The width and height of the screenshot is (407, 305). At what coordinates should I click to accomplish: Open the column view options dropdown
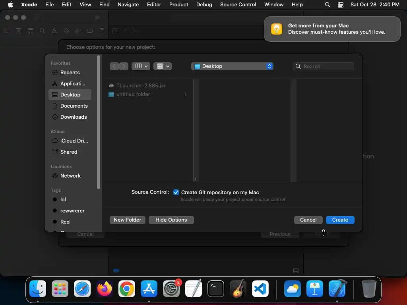point(141,66)
